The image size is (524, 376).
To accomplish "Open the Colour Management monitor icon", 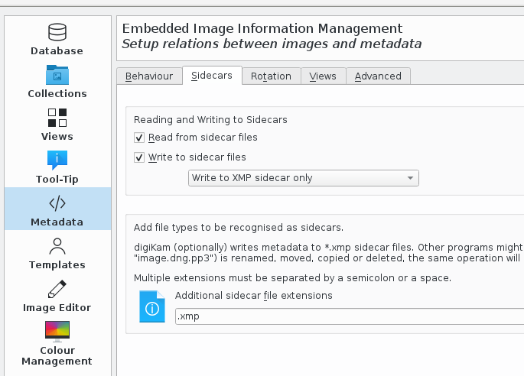I will click(x=57, y=331).
